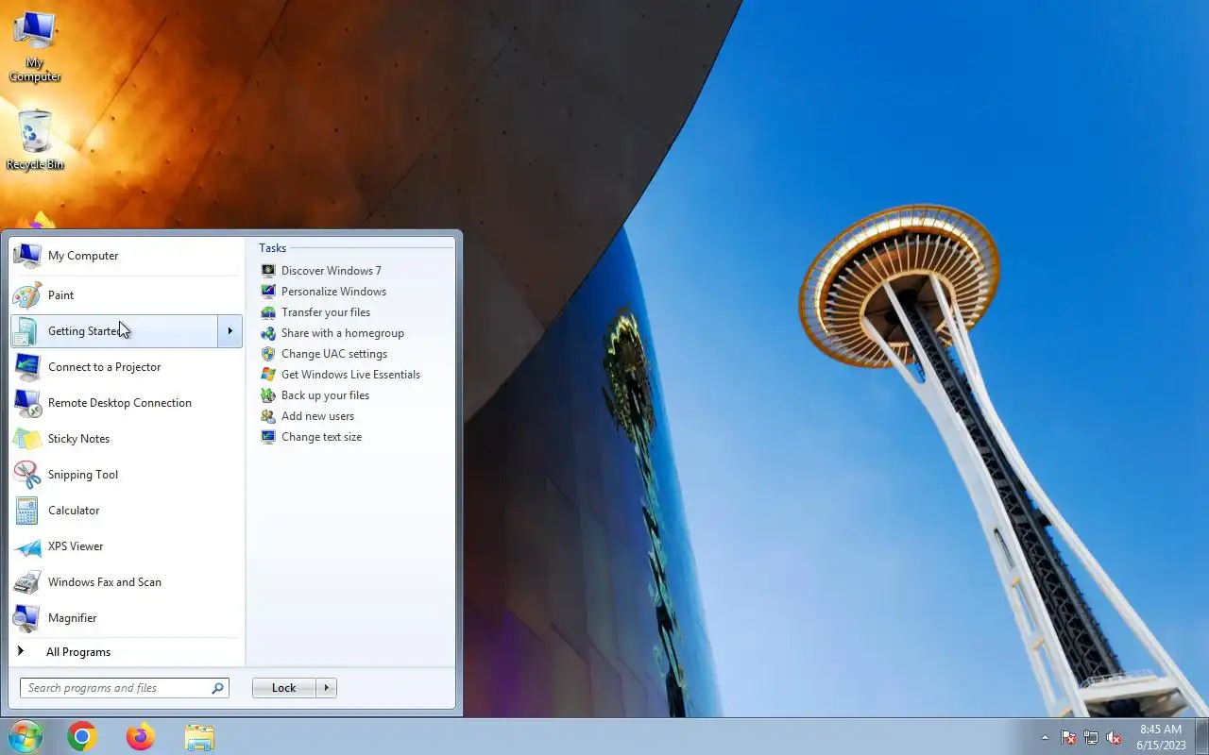1209x755 pixels.
Task: Click the Change text size icon
Action: [268, 437]
